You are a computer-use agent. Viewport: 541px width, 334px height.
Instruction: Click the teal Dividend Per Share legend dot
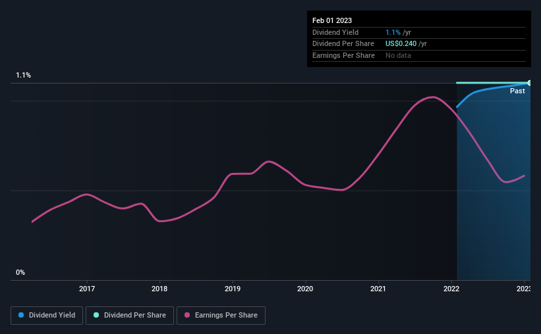(x=96, y=315)
